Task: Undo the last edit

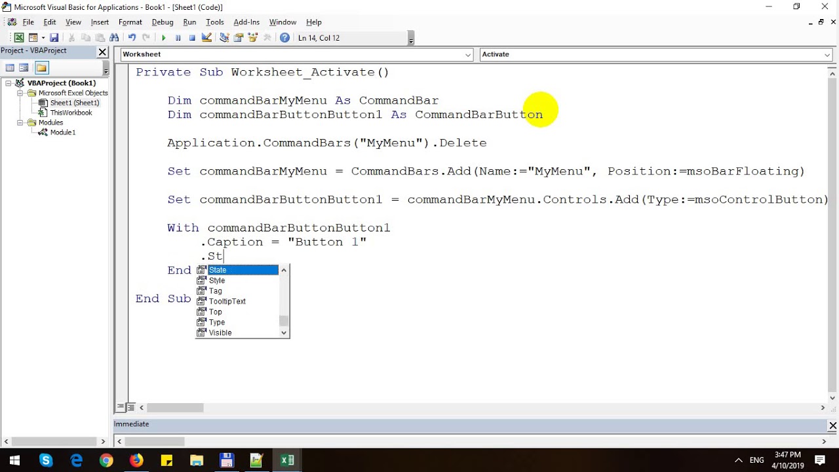Action: pos(132,38)
